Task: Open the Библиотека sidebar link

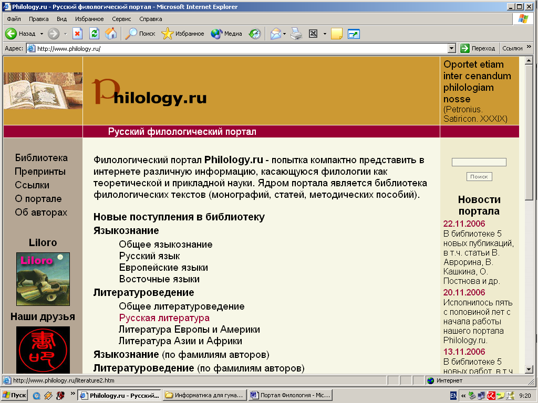Action: point(41,157)
